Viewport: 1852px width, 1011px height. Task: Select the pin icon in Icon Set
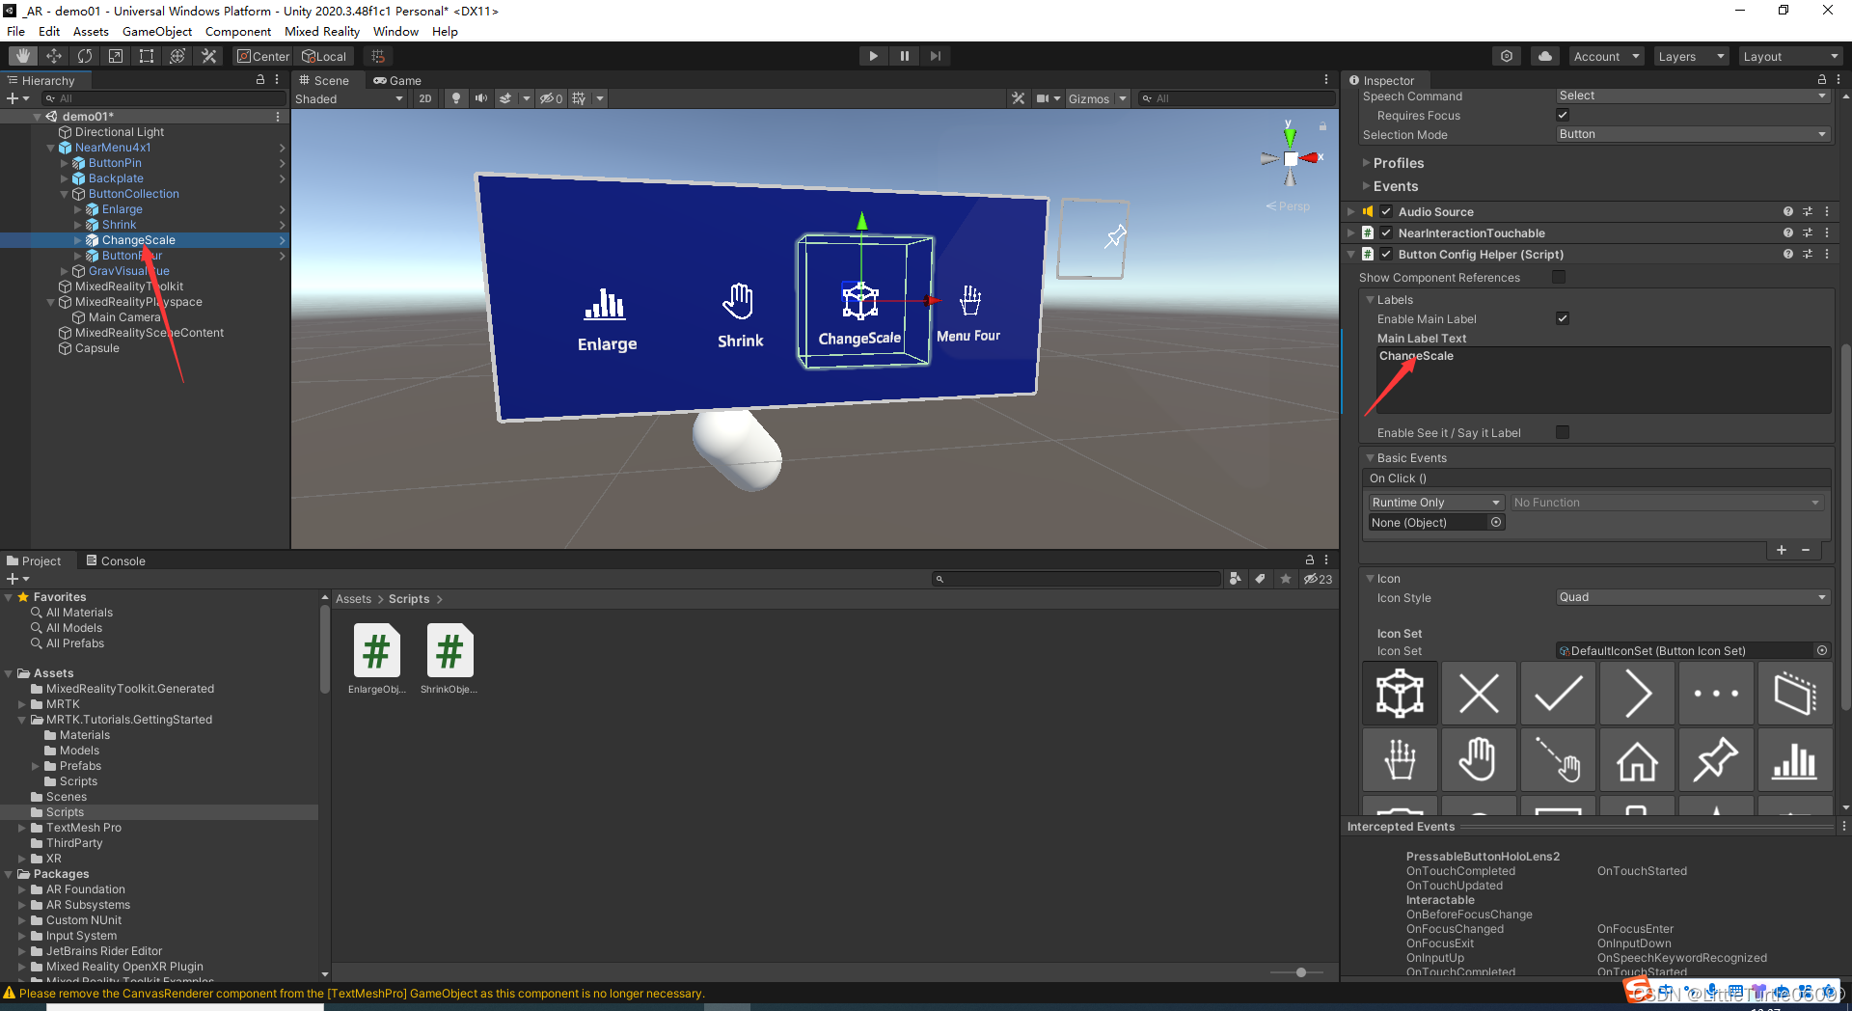1716,761
